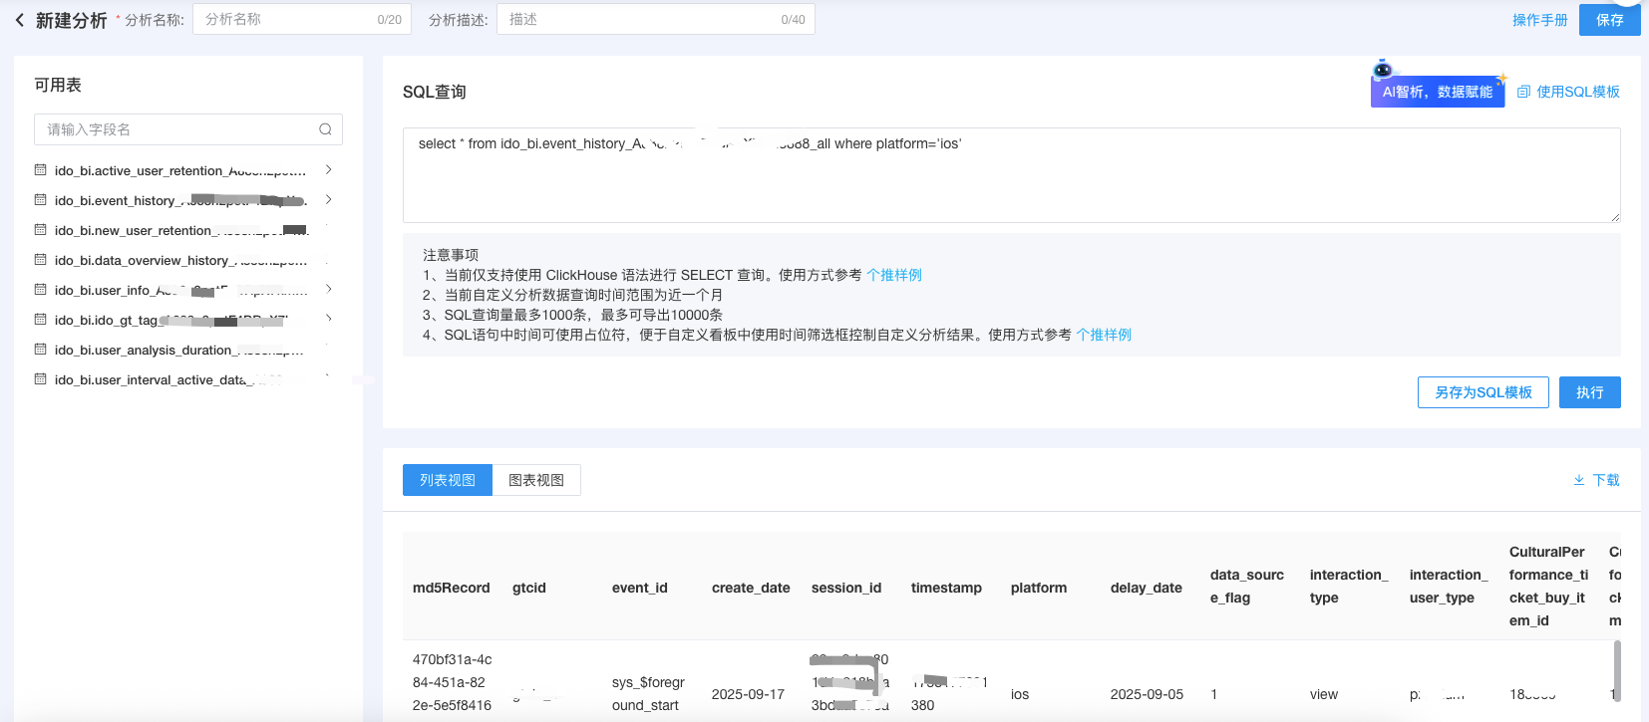Click the 可用表 panel heading
1649x722 pixels.
(58, 85)
